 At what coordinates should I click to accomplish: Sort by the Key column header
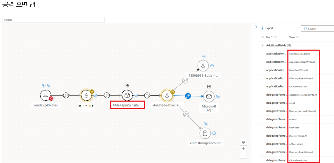point(268,37)
